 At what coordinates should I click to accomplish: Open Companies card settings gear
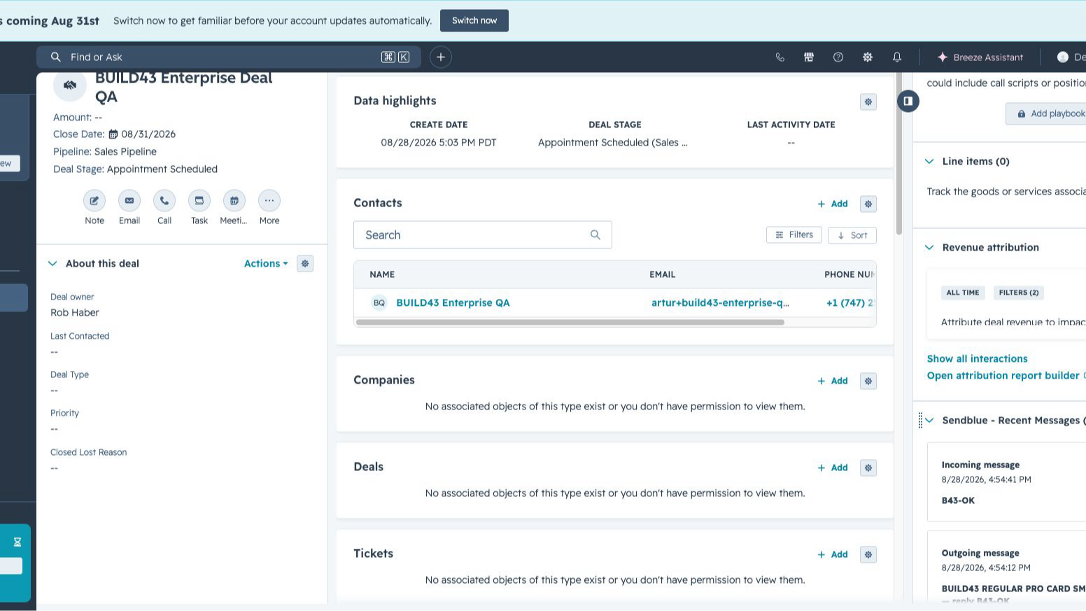[868, 381]
